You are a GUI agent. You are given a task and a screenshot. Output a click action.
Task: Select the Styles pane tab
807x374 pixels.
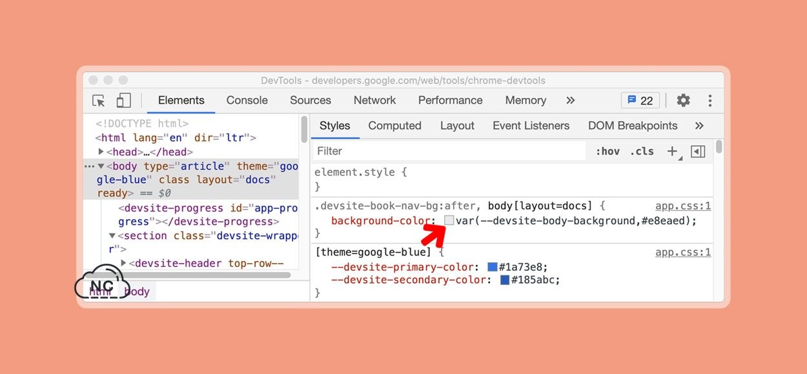[334, 126]
